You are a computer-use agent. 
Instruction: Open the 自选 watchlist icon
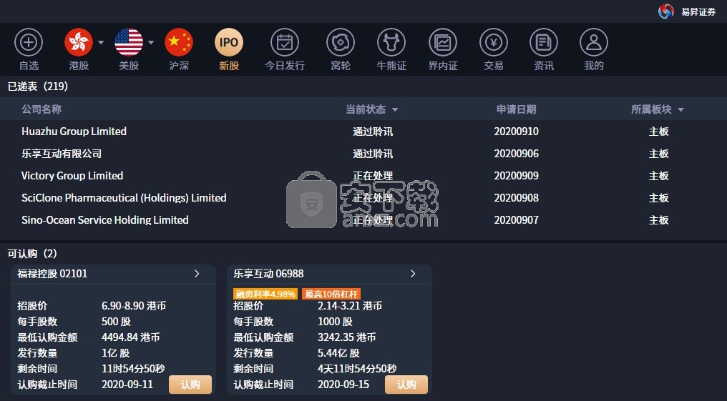pos(29,42)
